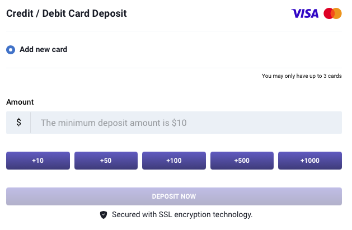Click the Credit / Debit Card Deposit heading
The image size is (352, 230).
click(x=67, y=13)
